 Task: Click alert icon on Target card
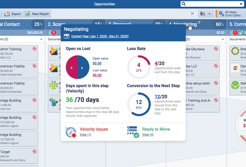tap(34, 151)
